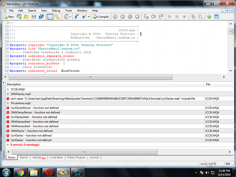Image resolution: width=236 pixels, height=177 pixels.
Task: Switch to the Public Projects tab
Action: [76, 157]
